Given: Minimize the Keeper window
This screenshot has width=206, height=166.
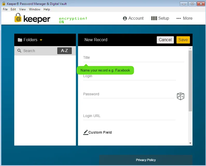Looking at the screenshot, I should pos(184,4).
